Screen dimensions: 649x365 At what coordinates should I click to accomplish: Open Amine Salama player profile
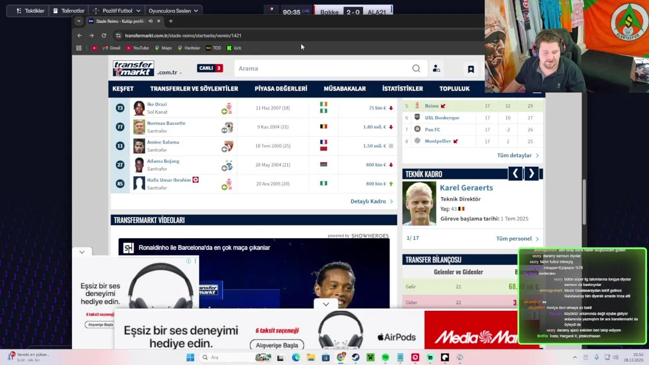pyautogui.click(x=163, y=142)
